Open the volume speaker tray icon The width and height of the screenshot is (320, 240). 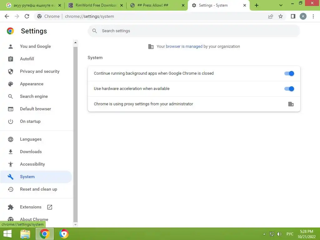279,234
